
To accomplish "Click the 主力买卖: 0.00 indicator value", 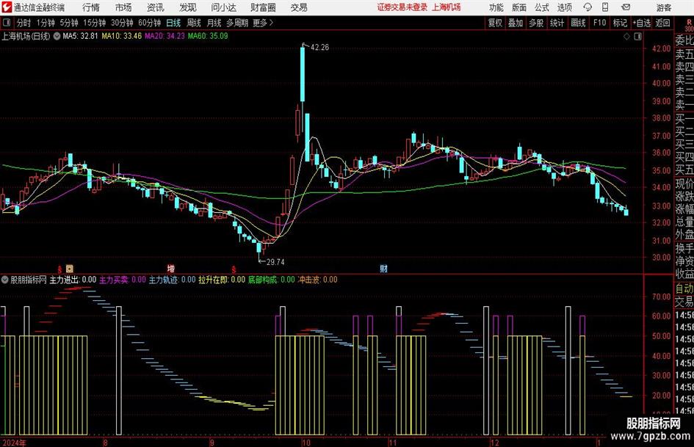I will (122, 280).
